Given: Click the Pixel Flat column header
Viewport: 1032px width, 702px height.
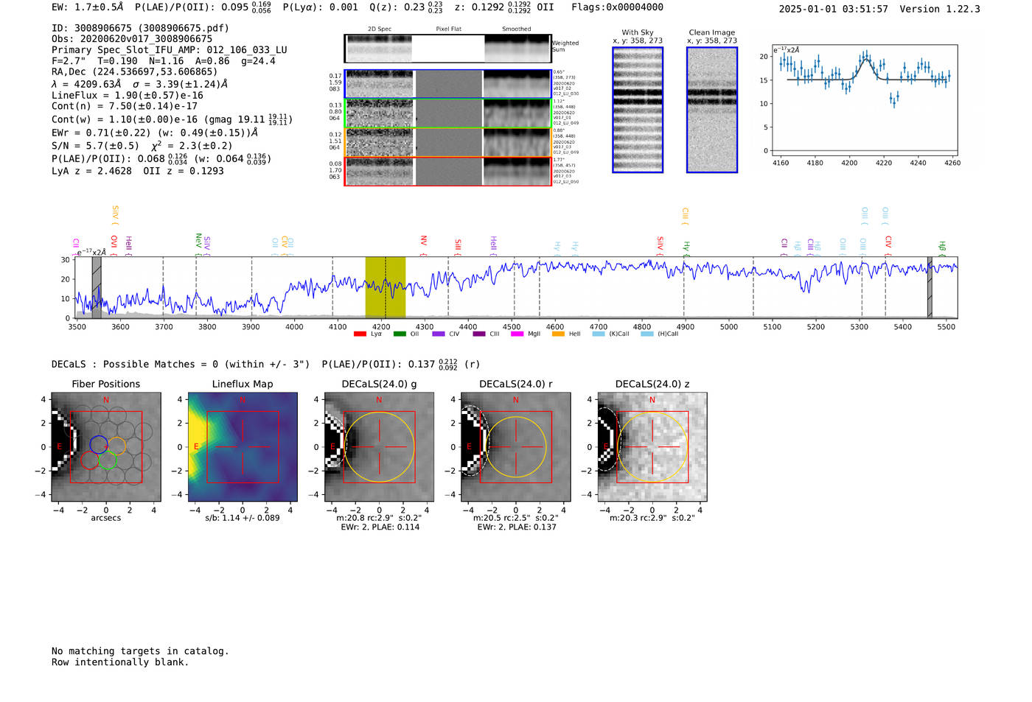Looking at the screenshot, I should [449, 29].
